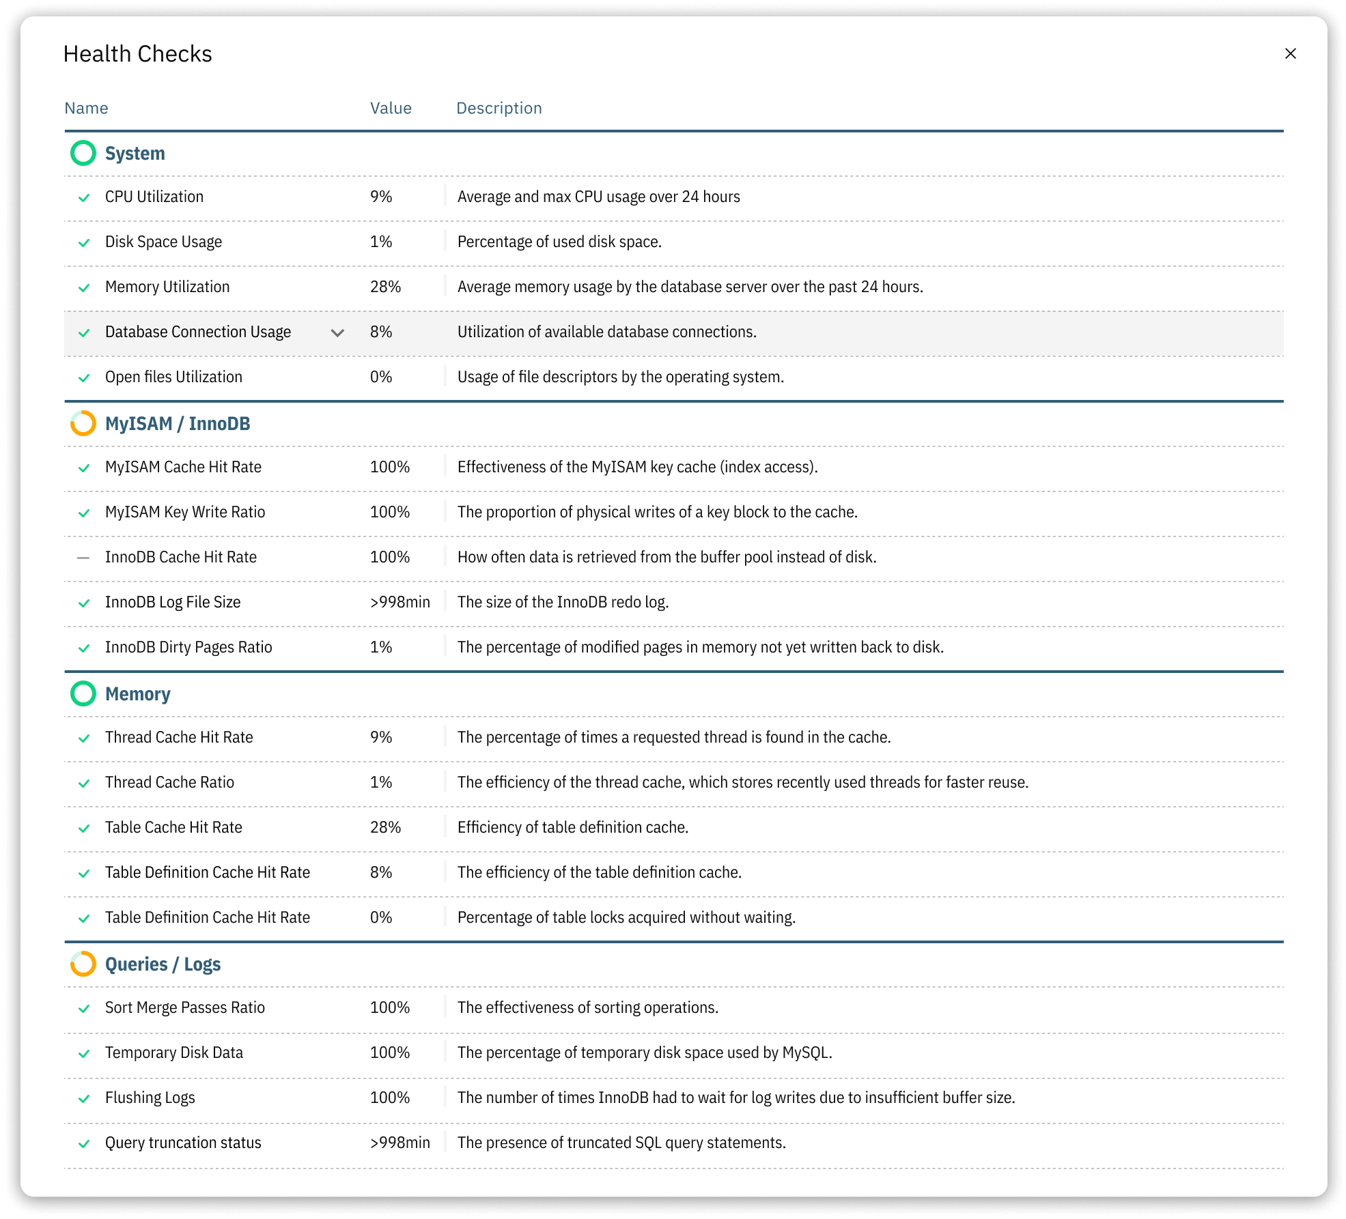Select the Disk Space Usage row

tap(163, 242)
